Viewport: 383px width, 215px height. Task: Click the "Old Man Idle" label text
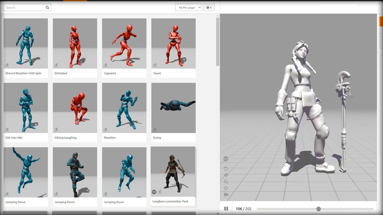click(x=14, y=138)
